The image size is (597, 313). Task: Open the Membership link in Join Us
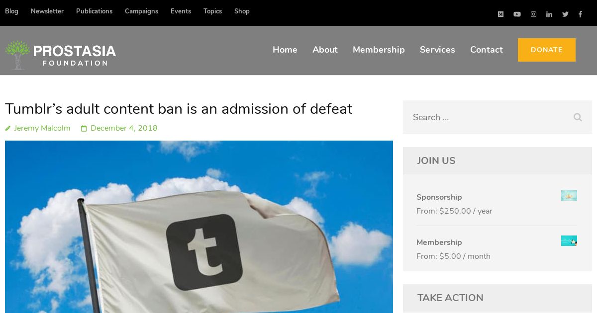click(439, 242)
